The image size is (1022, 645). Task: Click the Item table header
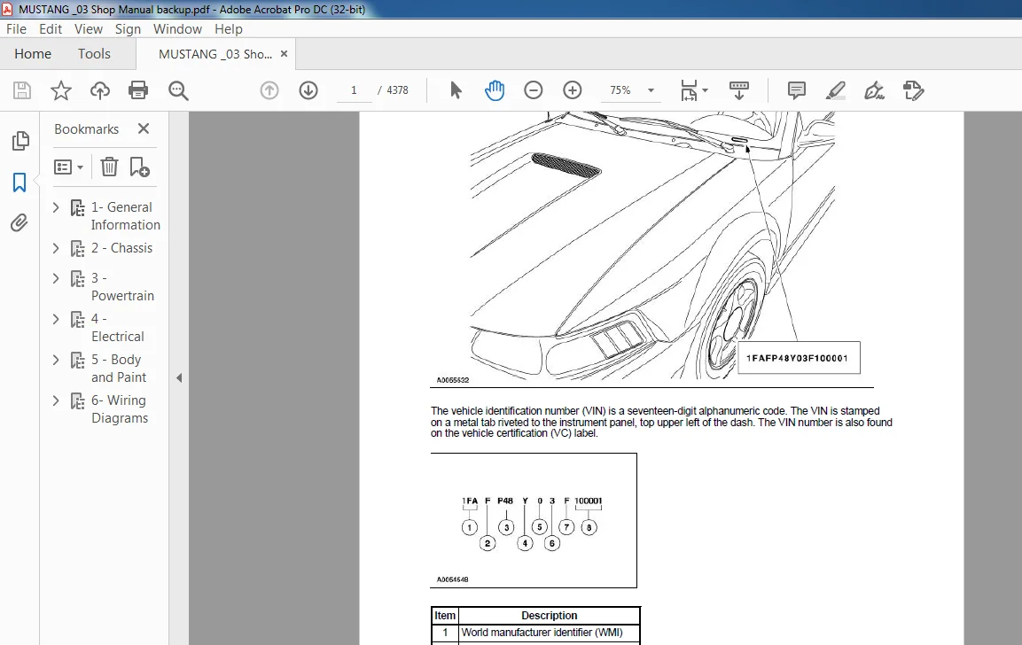pyautogui.click(x=445, y=616)
